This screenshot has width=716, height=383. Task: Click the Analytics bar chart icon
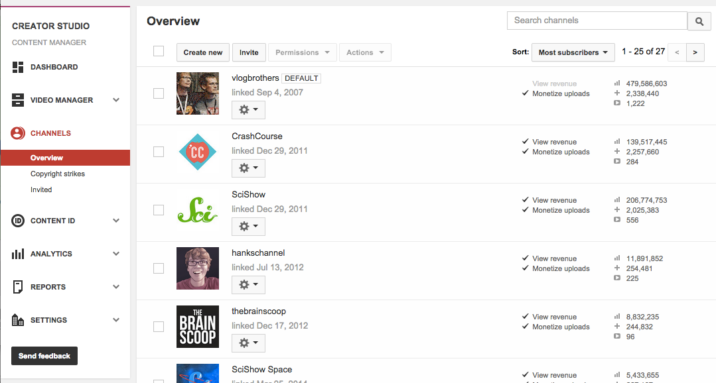click(x=18, y=254)
